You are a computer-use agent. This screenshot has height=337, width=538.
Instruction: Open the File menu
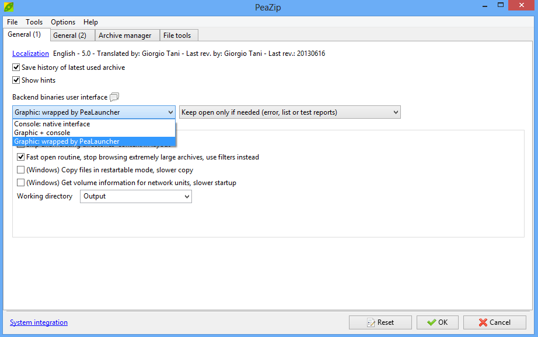(12, 22)
